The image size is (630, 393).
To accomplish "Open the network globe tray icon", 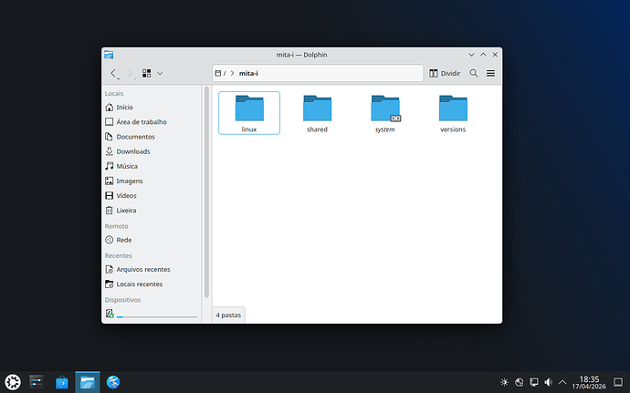I will pyautogui.click(x=520, y=382).
